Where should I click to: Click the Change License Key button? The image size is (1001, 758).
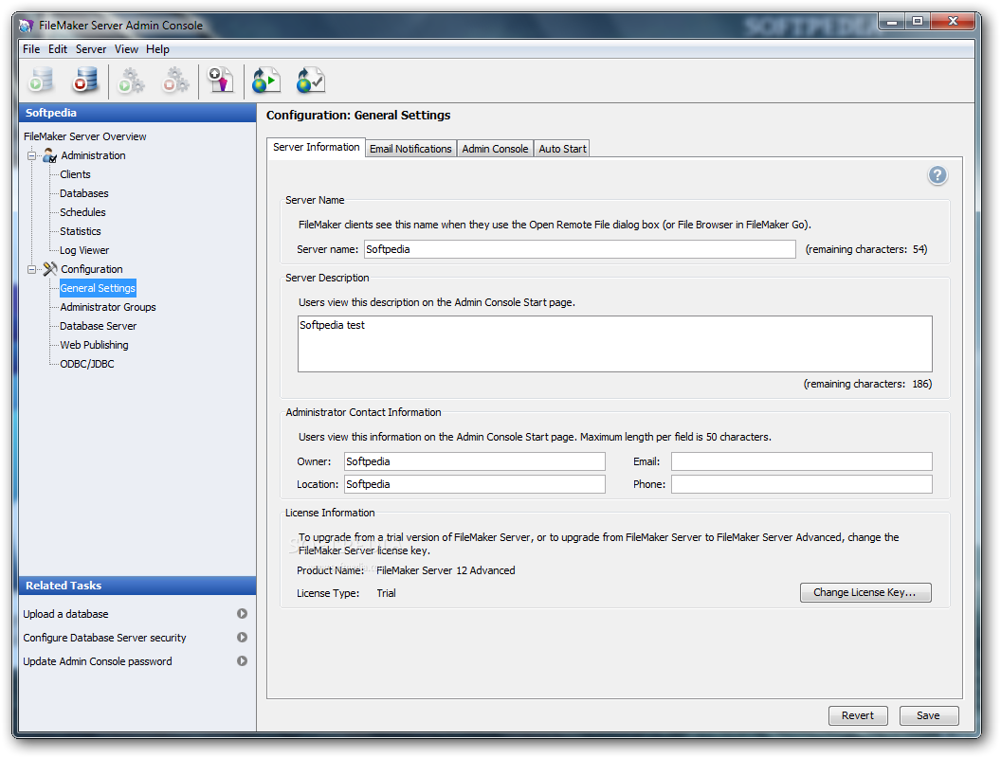pyautogui.click(x=865, y=592)
